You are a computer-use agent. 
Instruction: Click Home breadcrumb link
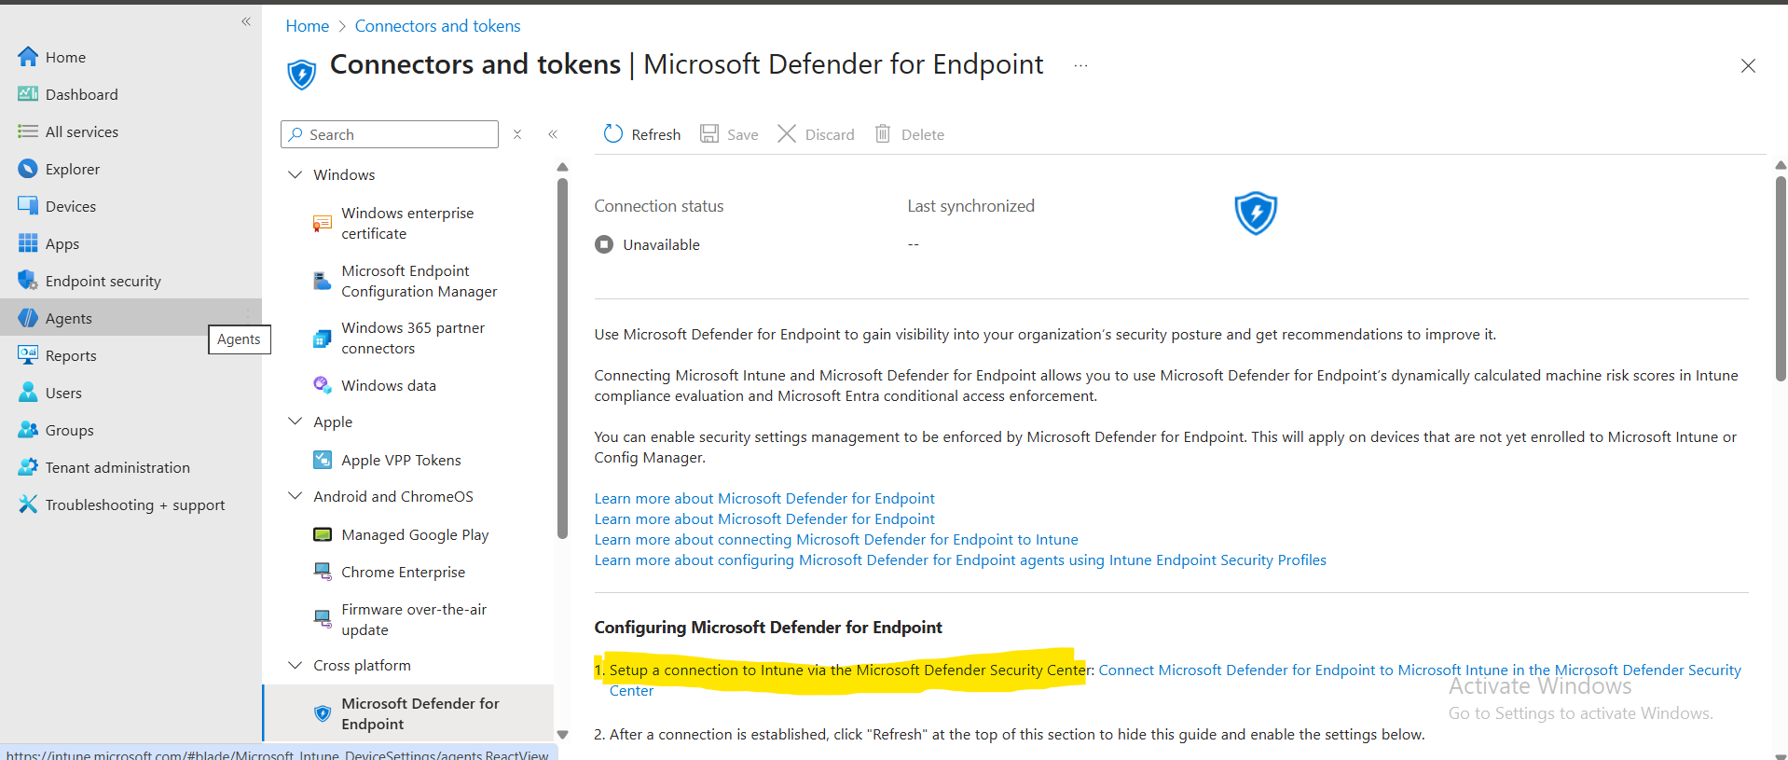click(308, 26)
